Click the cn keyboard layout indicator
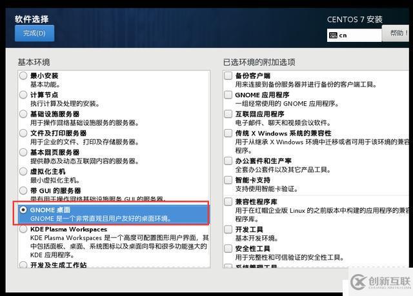Screen dimensions: 413x296 [354, 35]
